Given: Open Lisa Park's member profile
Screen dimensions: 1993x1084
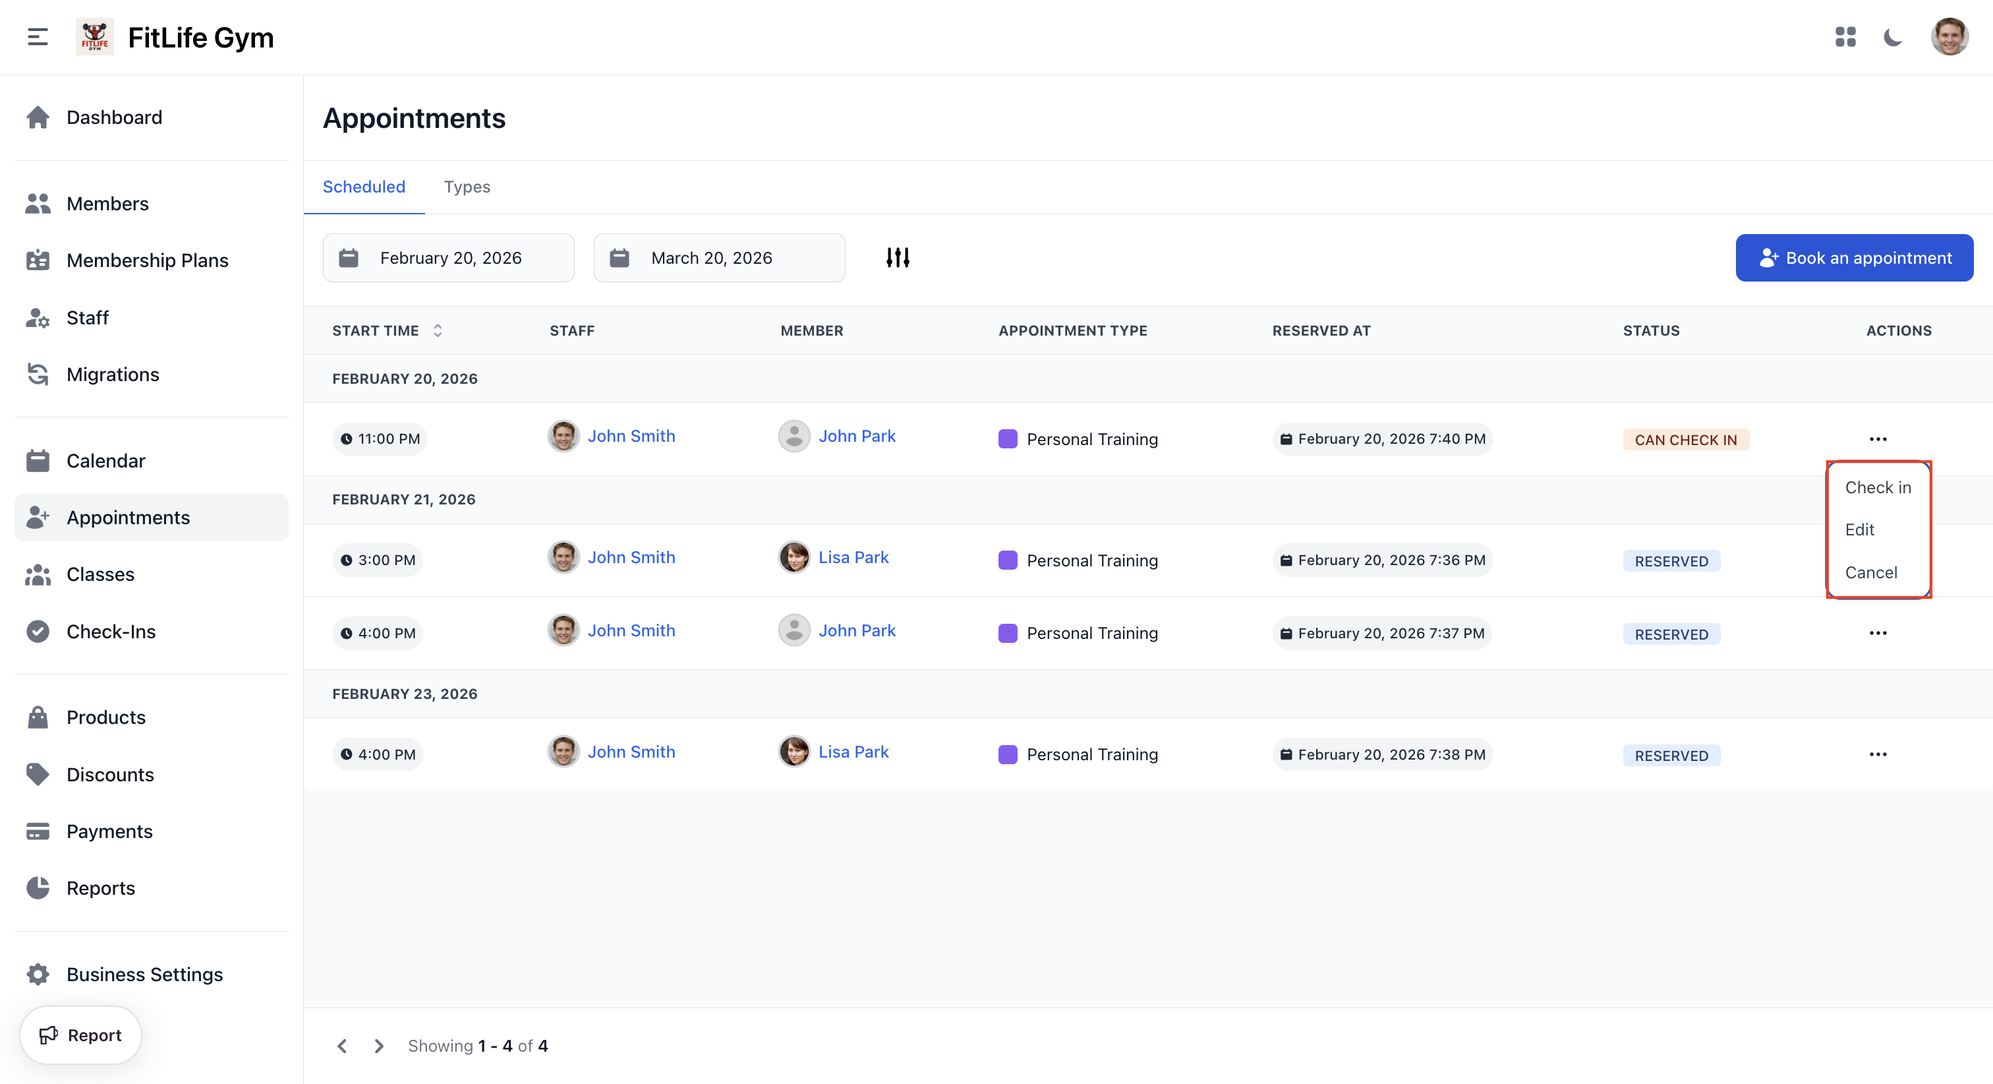Looking at the screenshot, I should [853, 557].
